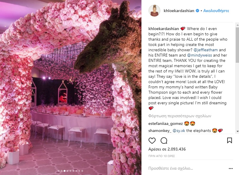Jump to the last carousel dot indicator
This screenshot has width=239, height=175.
coord(82,171)
